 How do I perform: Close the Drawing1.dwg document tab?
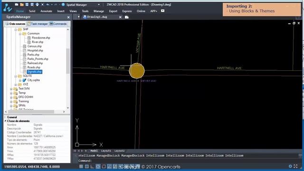pos(120,17)
